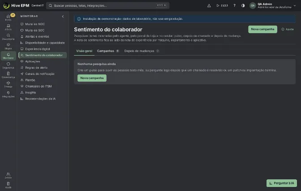Click the Central IT tenant label

(38, 5)
